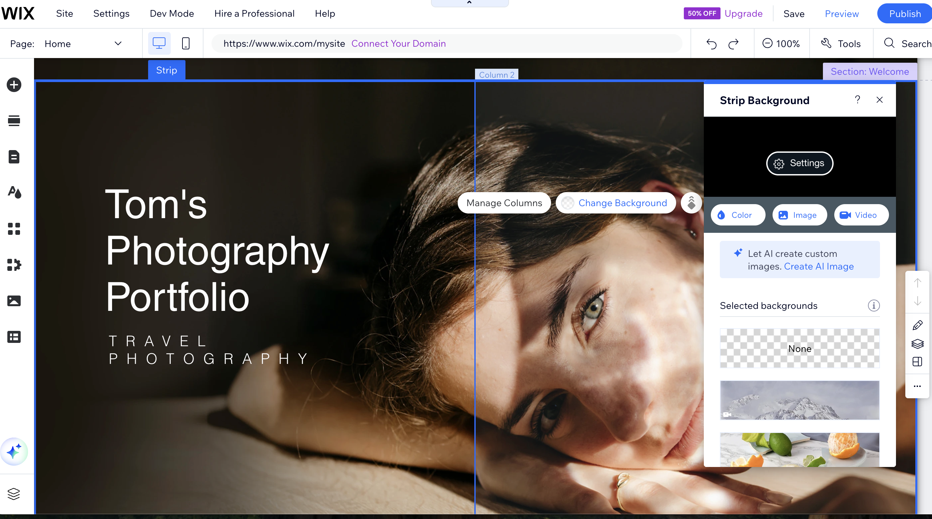Image resolution: width=932 pixels, height=519 pixels.
Task: Open the Add Elements panel
Action: [14, 85]
